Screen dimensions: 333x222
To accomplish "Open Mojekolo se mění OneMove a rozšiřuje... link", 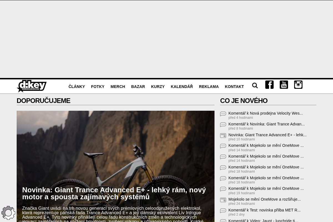I will (264, 199).
